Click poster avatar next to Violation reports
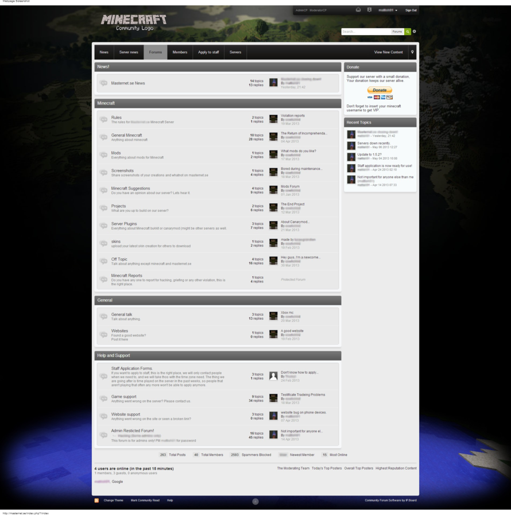The image size is (511, 515). pyautogui.click(x=273, y=119)
